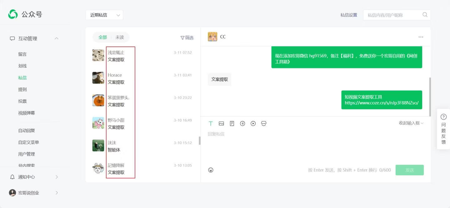Open the 沫沫 conversation thumbnail

(98, 145)
